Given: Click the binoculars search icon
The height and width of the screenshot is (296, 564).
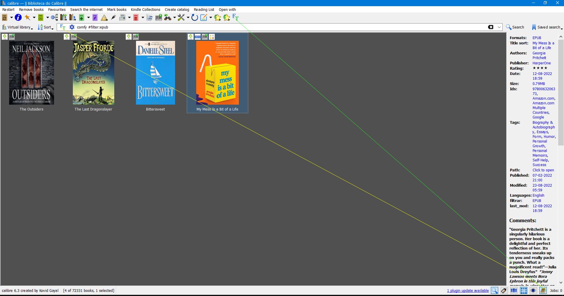Looking at the screenshot, I should pos(168,18).
